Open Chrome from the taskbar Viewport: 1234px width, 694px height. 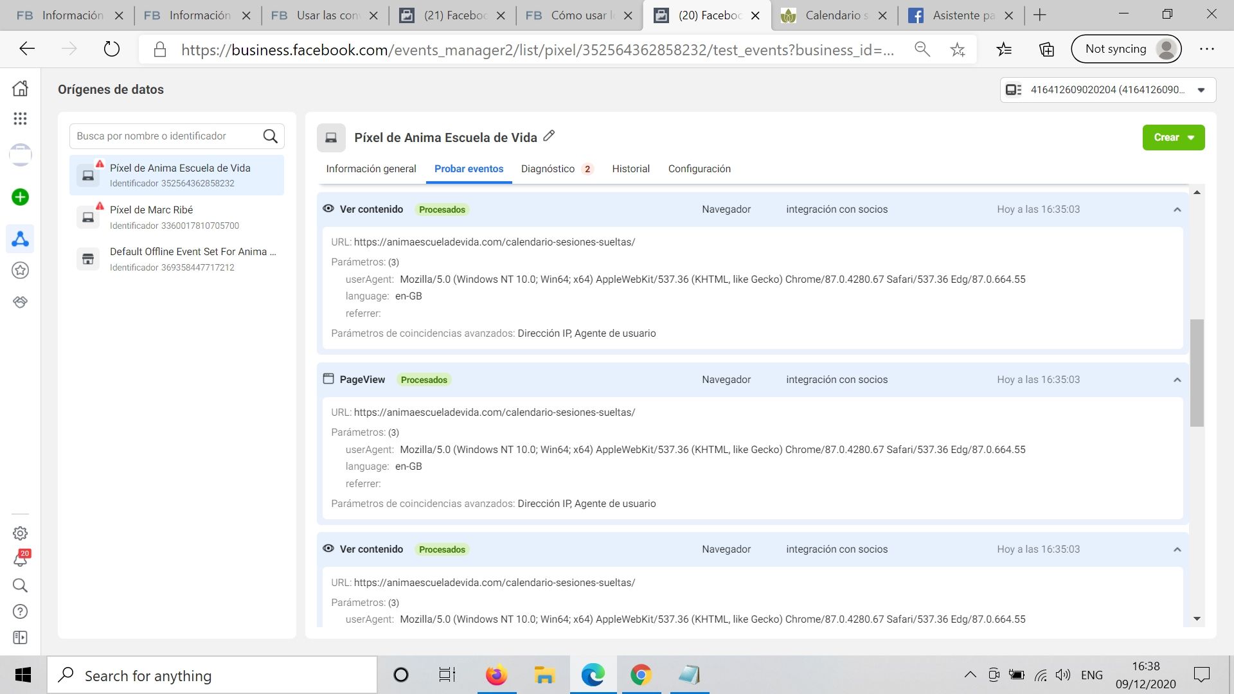click(641, 675)
